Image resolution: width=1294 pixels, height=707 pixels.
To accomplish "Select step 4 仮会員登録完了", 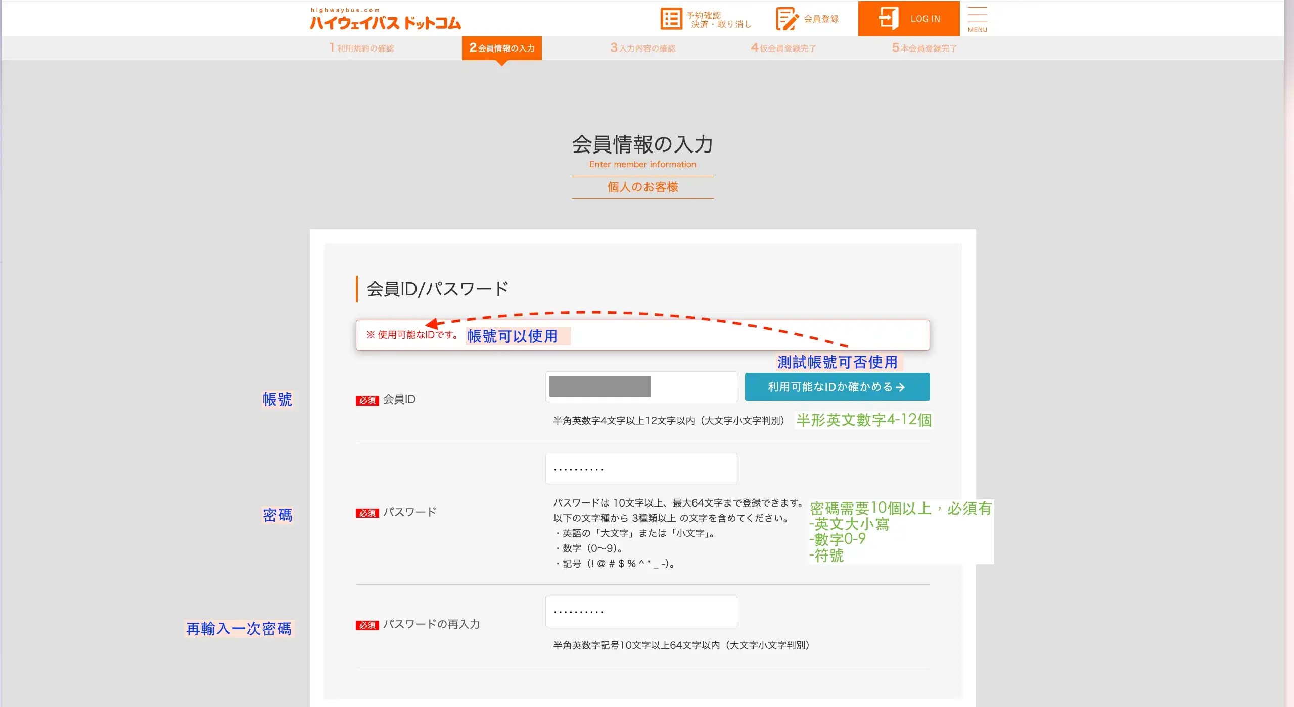I will pos(783,48).
